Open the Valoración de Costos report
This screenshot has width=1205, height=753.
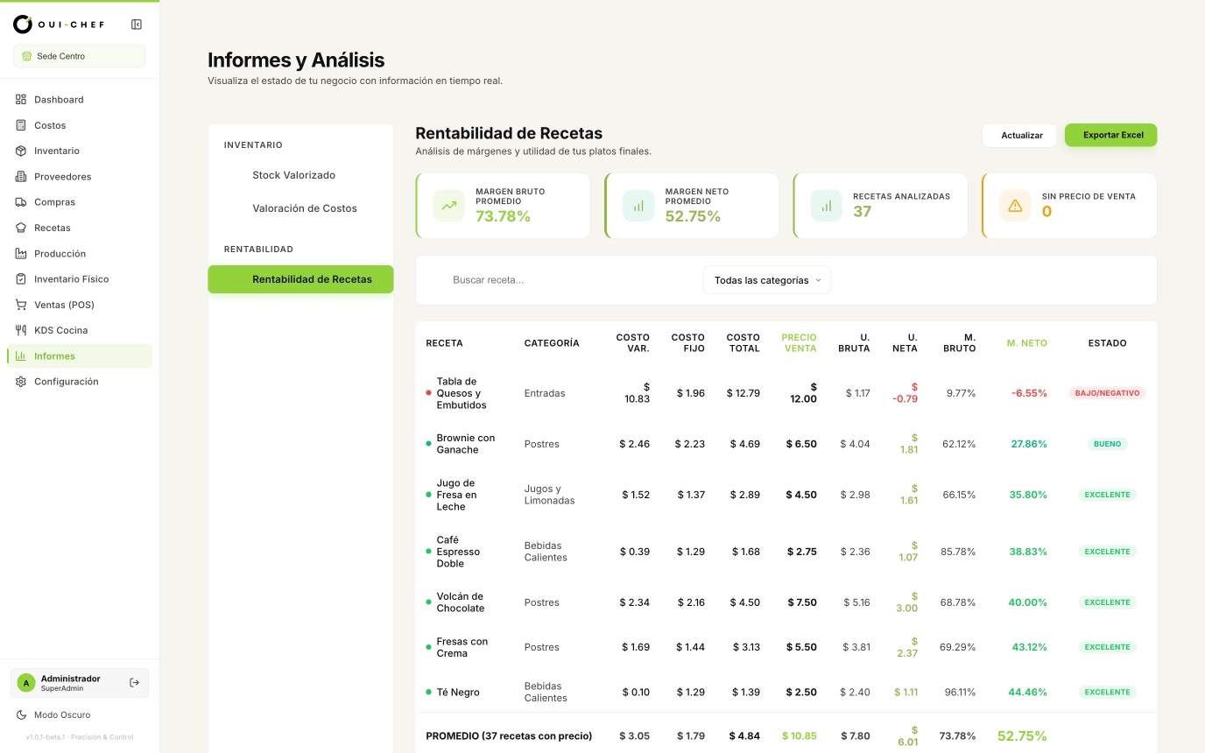pos(305,208)
